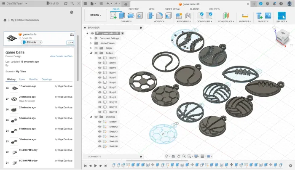The height and width of the screenshot is (170, 295).
Task: Click the Pan hand icon in navigation bar
Action: pos(179,156)
